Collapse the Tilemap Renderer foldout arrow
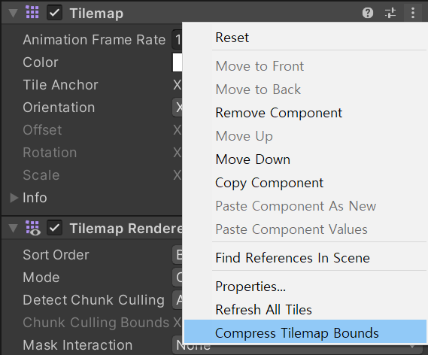428x355 pixels. (x=13, y=228)
